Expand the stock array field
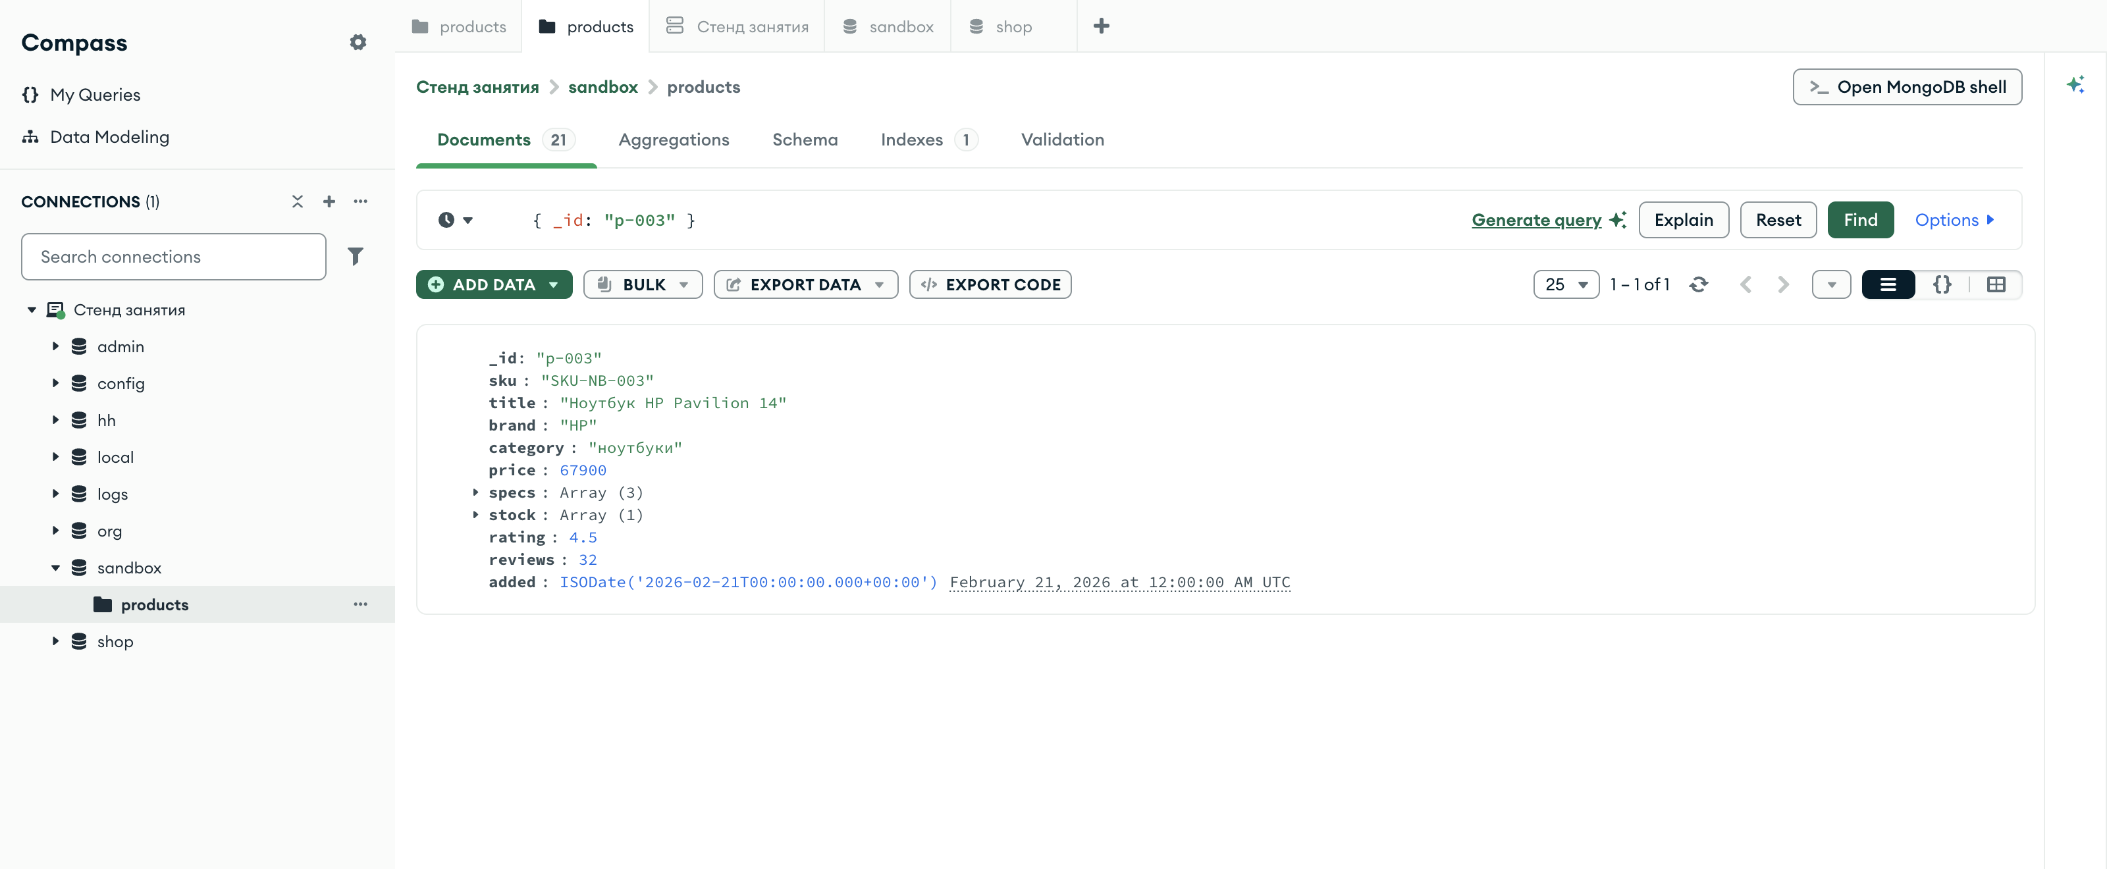 476,514
